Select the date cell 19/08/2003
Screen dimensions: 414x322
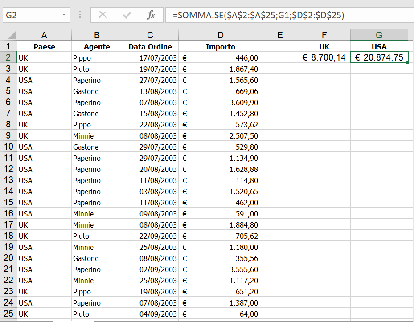(x=150, y=291)
